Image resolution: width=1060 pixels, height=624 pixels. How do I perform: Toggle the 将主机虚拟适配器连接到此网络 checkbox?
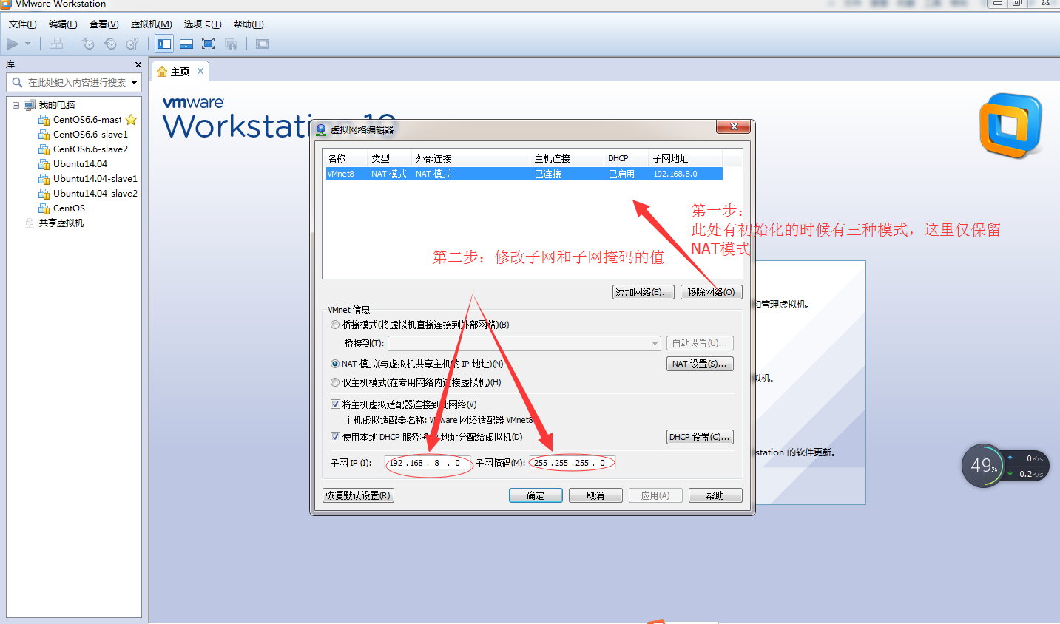(x=335, y=404)
